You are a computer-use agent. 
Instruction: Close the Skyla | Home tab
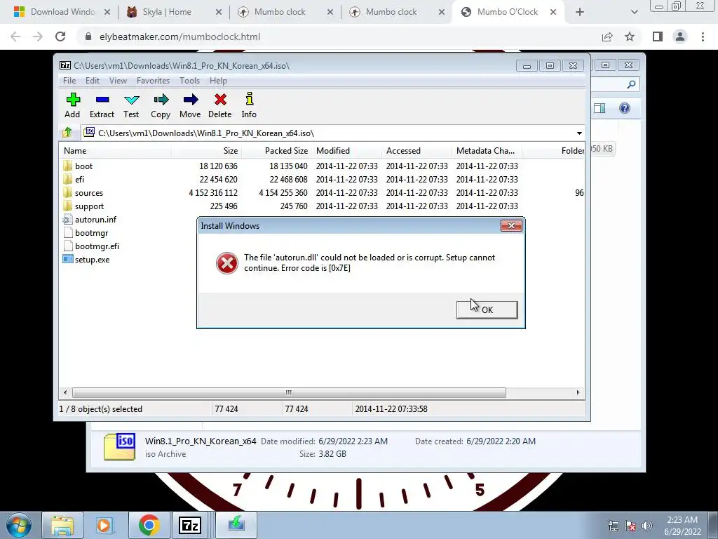coord(219,12)
